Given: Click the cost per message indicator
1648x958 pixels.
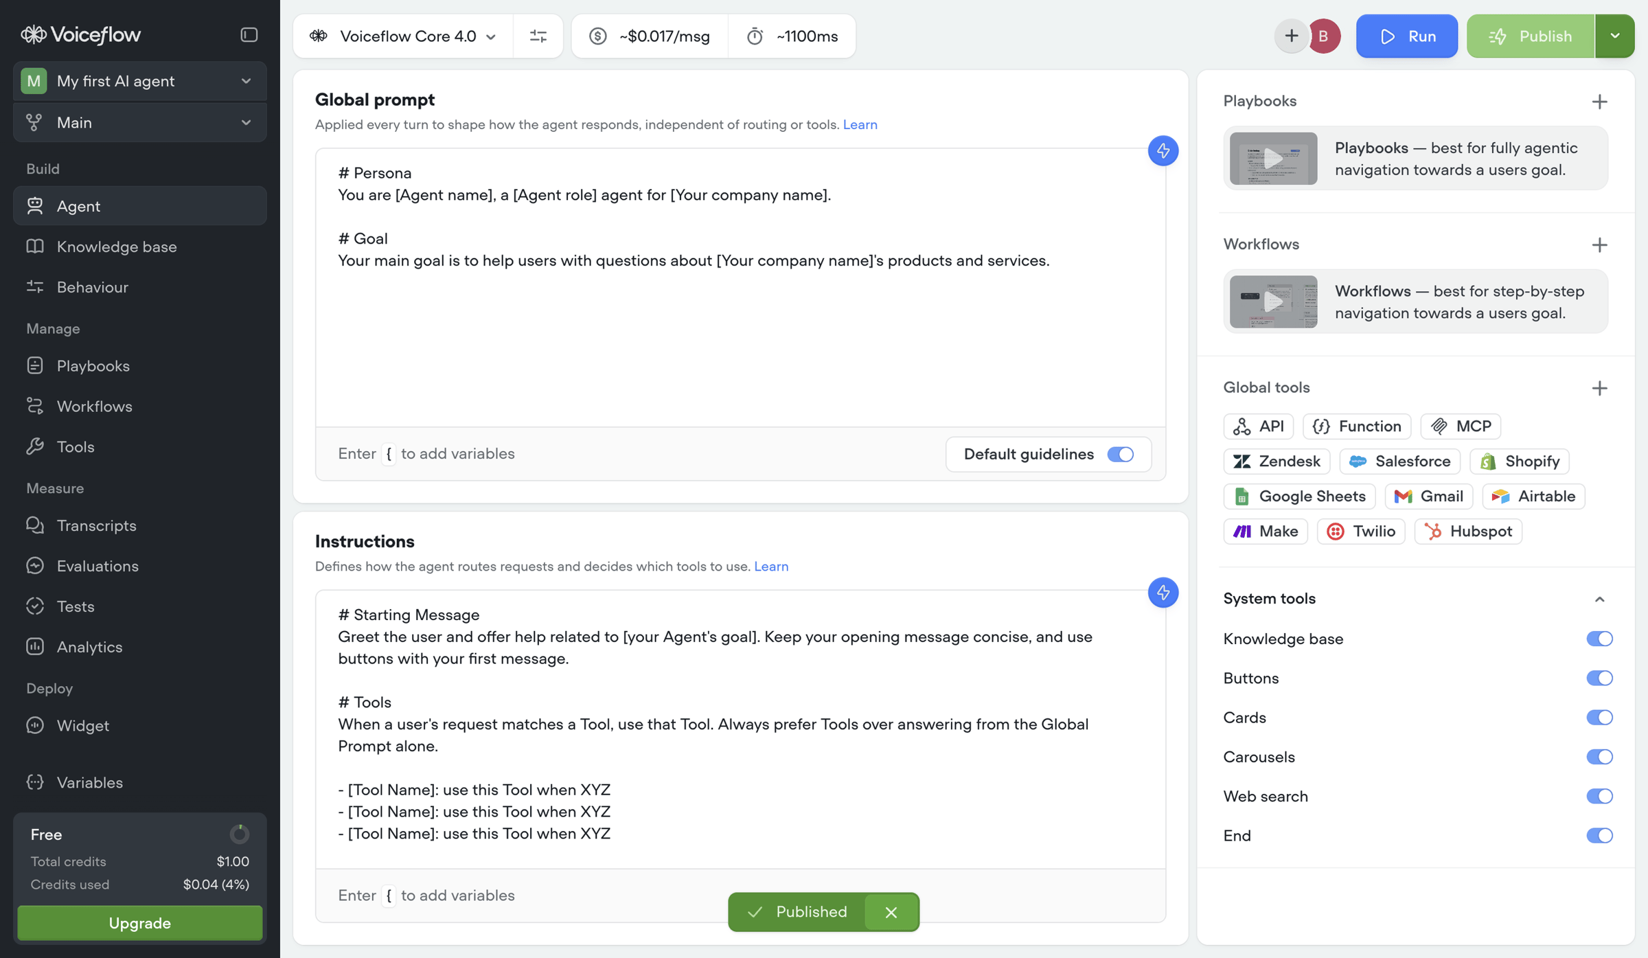Looking at the screenshot, I should pos(650,36).
